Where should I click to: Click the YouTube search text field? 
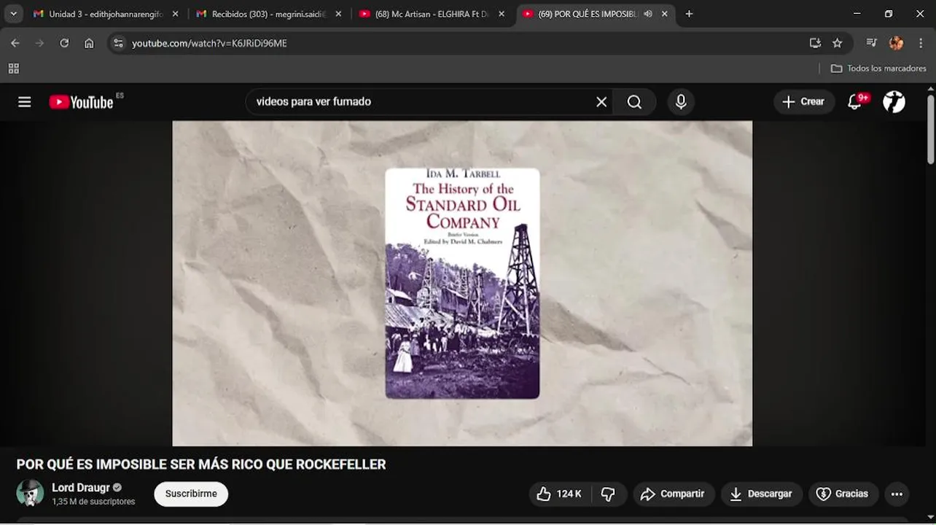(423, 102)
